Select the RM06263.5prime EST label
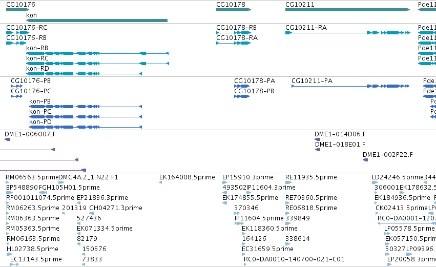 [x=33, y=208]
